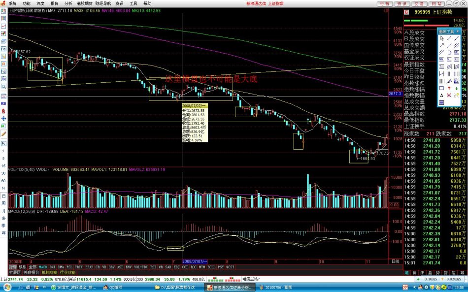Click the 网站 button at top right
Viewport: 468px width, 292px height.
436,3
